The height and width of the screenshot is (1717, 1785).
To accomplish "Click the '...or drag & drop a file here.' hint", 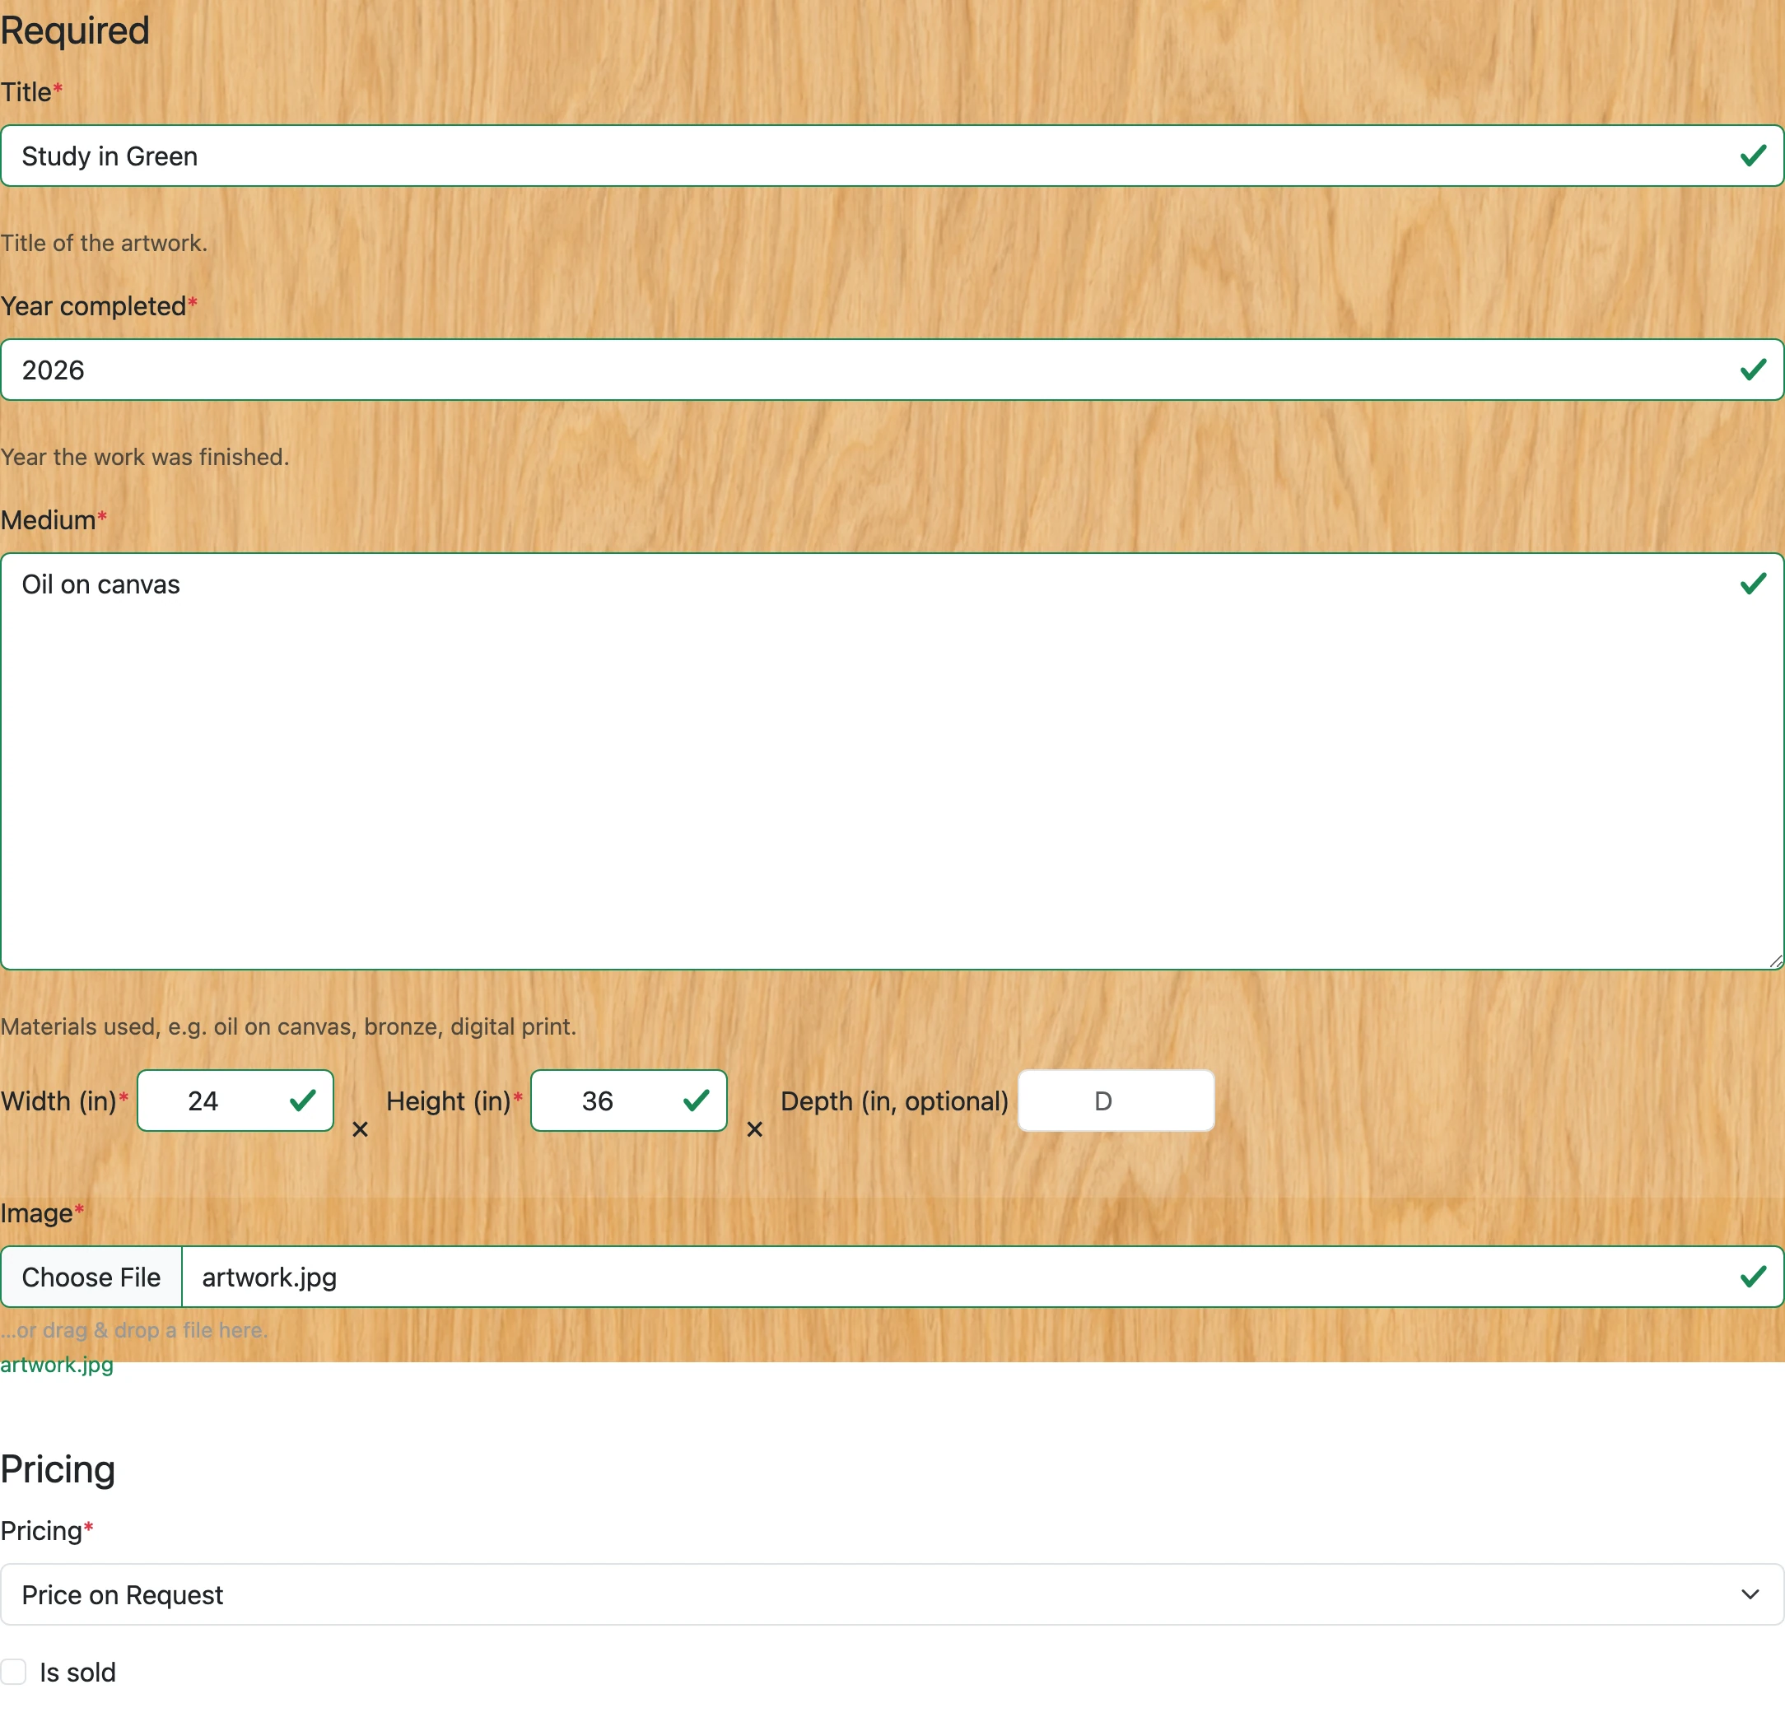I will point(134,1330).
